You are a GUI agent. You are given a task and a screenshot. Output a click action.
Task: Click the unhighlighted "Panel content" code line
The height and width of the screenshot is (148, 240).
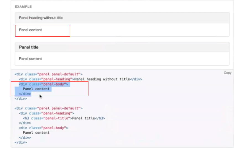(x=36, y=133)
